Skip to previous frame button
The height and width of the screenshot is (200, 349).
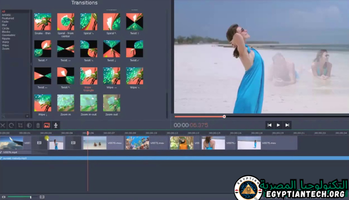[x=269, y=125]
